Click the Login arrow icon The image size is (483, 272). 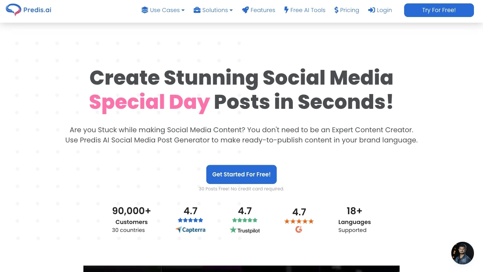pyautogui.click(x=372, y=10)
